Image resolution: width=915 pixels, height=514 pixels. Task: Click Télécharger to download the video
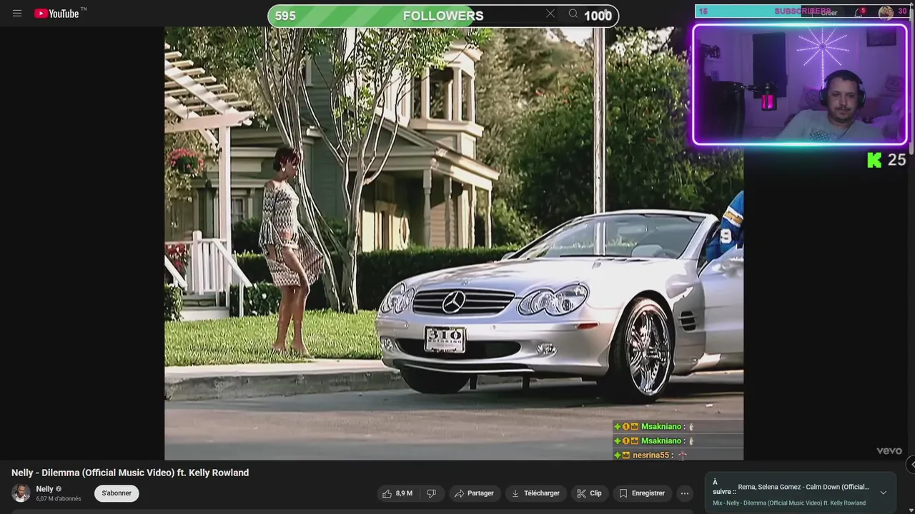(x=535, y=493)
